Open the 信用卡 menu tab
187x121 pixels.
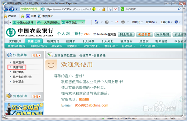pyautogui.click(x=71, y=41)
